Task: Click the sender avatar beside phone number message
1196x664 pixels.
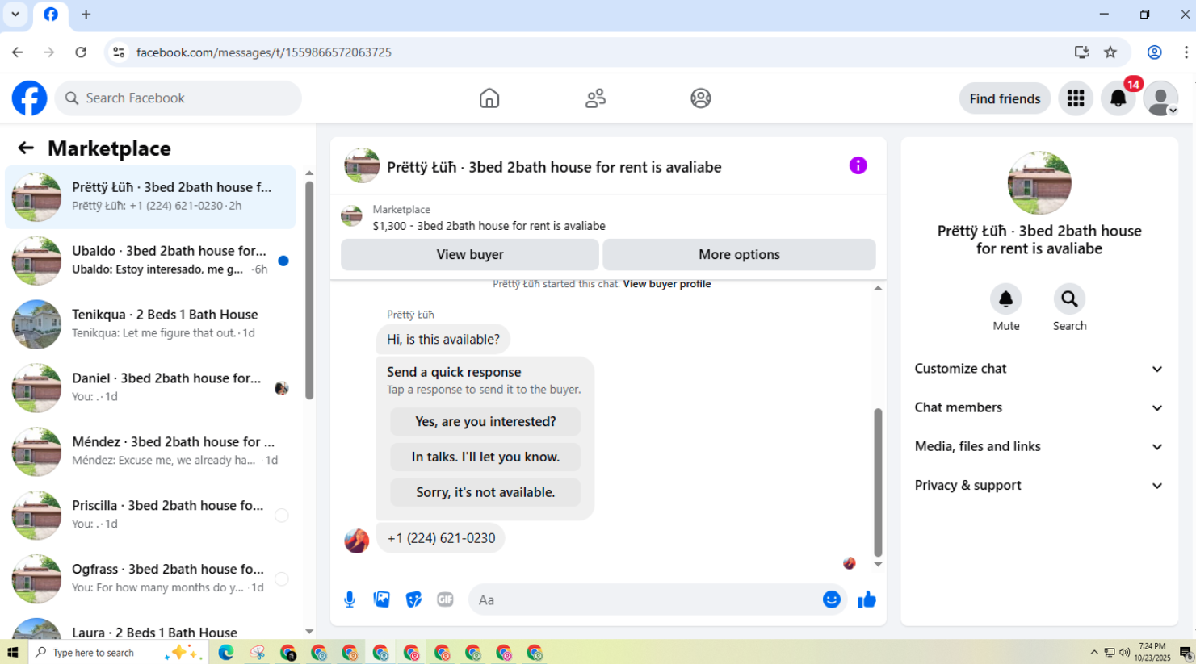Action: (356, 541)
